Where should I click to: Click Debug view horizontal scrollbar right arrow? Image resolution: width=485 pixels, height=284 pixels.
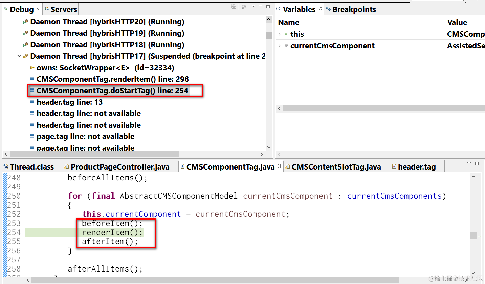click(x=262, y=154)
